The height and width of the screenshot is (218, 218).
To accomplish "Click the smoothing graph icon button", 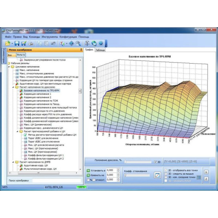I will coord(157,175).
